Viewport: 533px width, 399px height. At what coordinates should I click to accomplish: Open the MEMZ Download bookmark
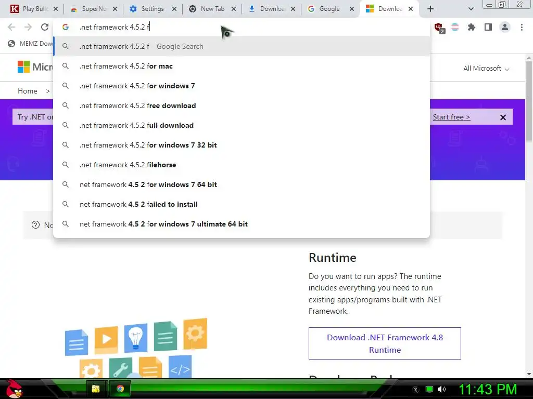tap(31, 44)
